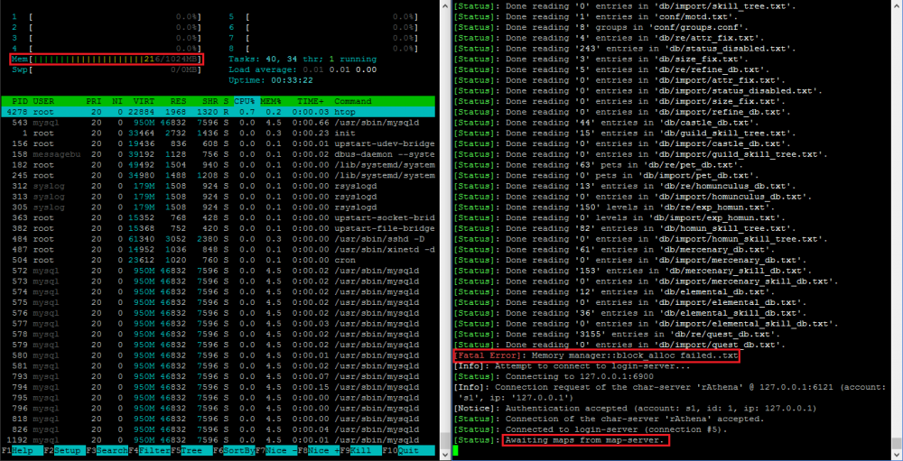Click the Mem usage meter bar

pos(107,60)
